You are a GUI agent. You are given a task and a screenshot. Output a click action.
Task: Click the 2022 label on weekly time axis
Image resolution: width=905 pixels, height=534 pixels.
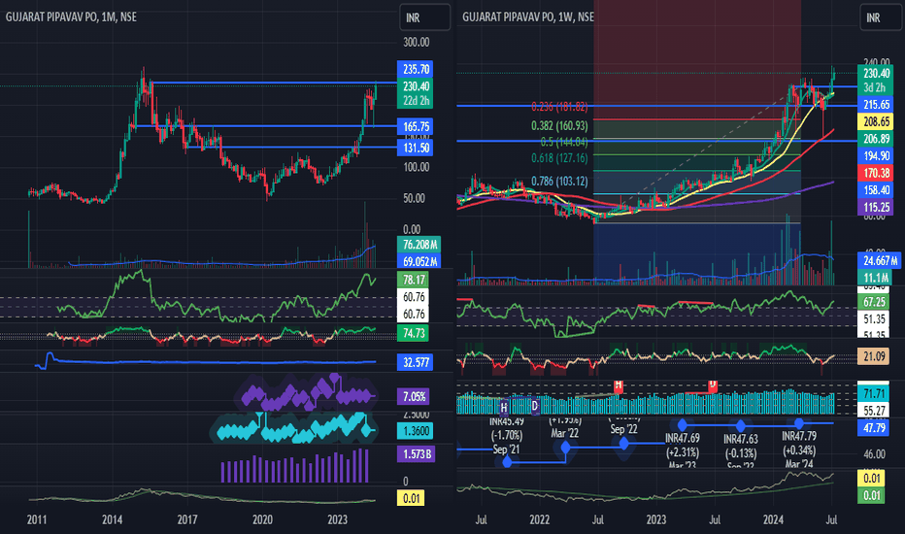click(540, 519)
